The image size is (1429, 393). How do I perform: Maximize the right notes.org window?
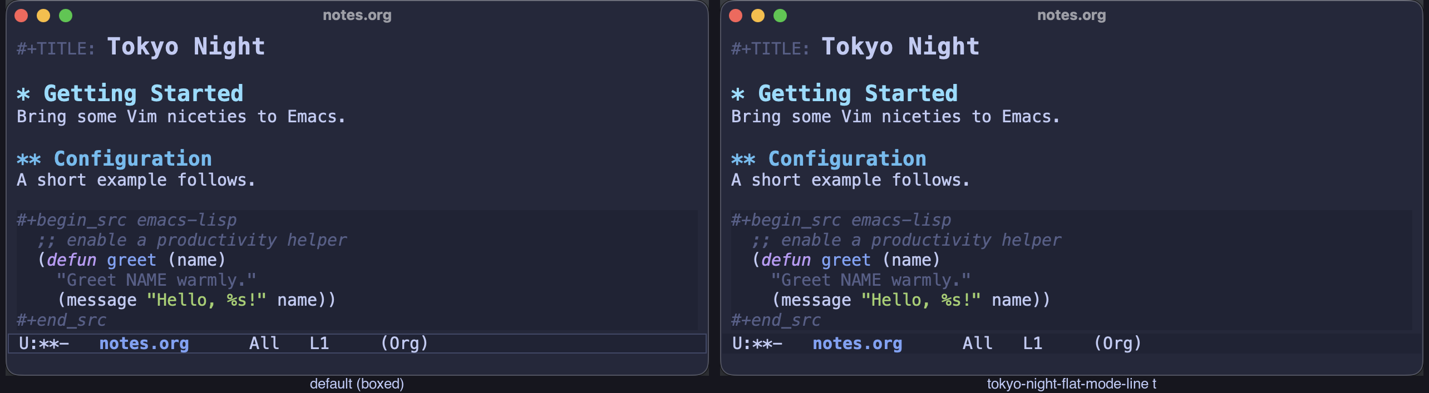tap(780, 16)
